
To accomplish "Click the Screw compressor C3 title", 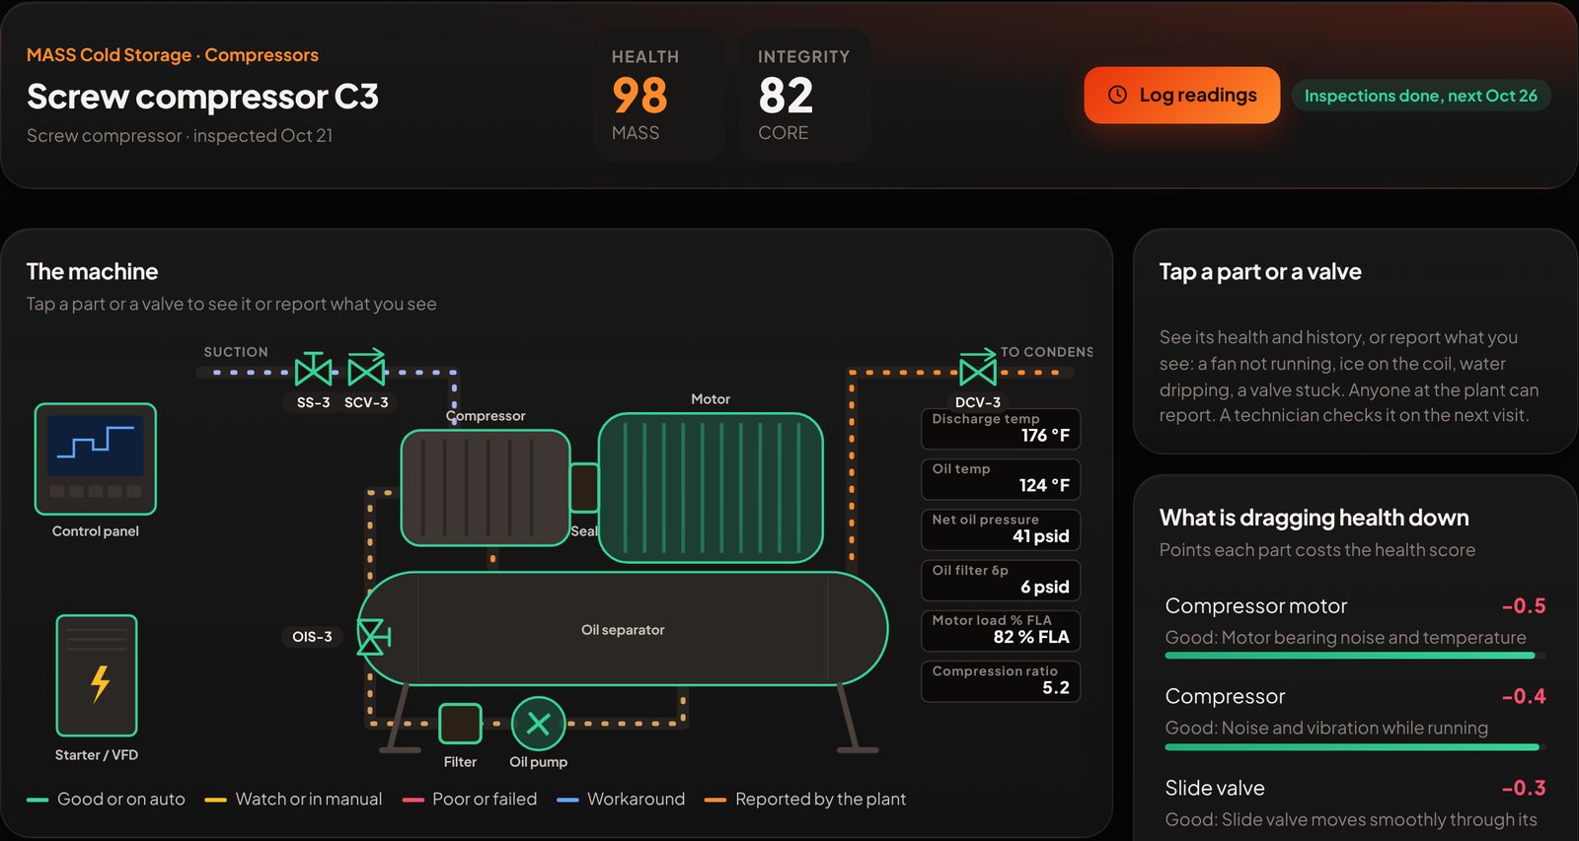I will point(202,97).
